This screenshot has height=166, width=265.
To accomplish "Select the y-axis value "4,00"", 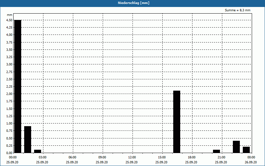I will pos(9,35).
